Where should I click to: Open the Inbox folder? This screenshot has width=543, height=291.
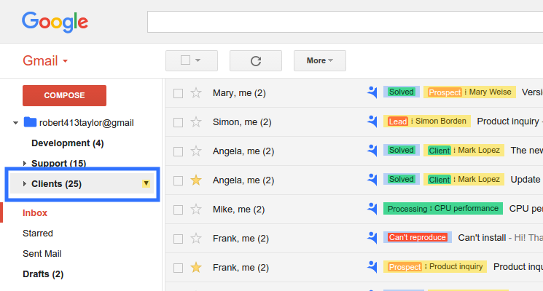point(35,213)
